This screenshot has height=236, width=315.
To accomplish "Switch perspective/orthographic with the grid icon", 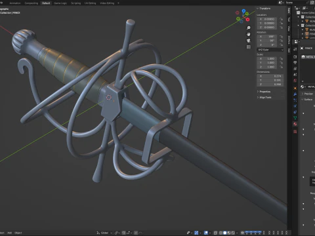I will pos(249,47).
